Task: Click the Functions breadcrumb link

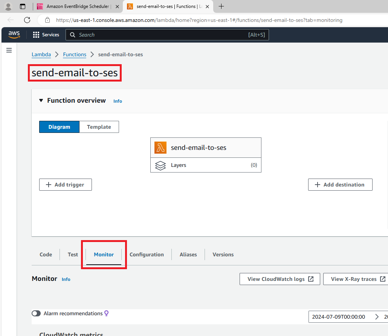Action: 75,55
